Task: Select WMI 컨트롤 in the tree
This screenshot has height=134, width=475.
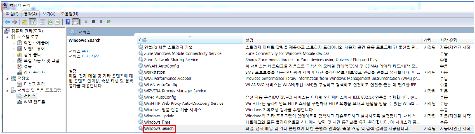Action: pyautogui.click(x=34, y=102)
